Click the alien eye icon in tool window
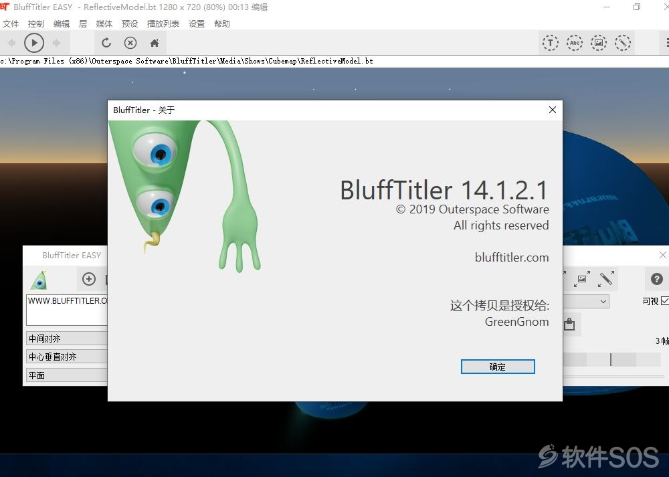 point(39,280)
